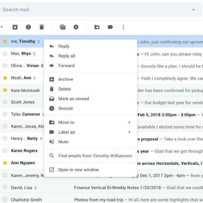Screen dimensions: 203x203
Task: Select Forward in the context menu
Action: (66, 66)
